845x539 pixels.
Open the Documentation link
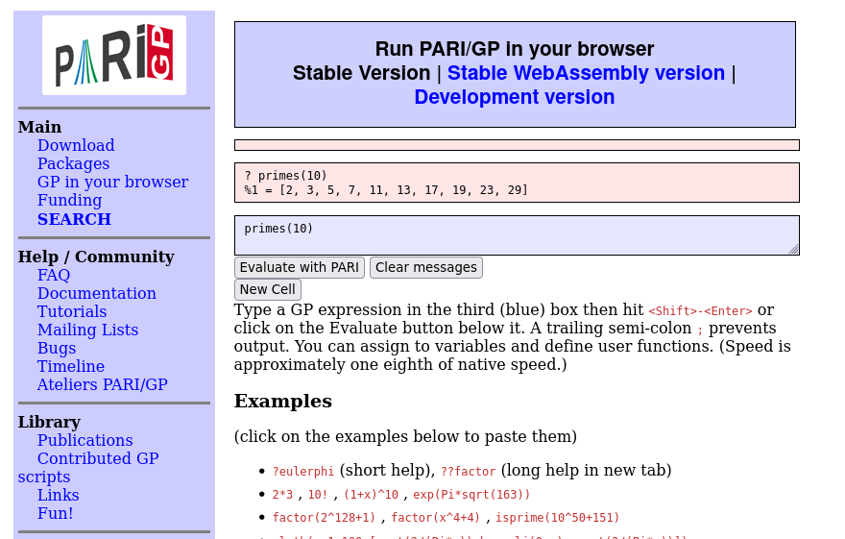(x=96, y=293)
